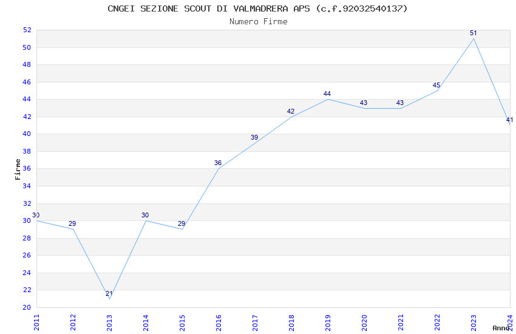Click data label 42 for year 2018
The image size is (516, 334).
[291, 111]
